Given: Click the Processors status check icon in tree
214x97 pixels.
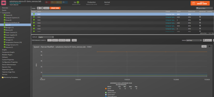Looking at the screenshot, I should (5, 37).
